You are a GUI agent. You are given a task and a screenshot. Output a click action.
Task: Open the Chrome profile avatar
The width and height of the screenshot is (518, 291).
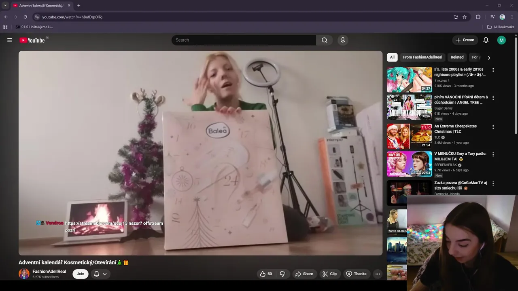[x=502, y=17]
